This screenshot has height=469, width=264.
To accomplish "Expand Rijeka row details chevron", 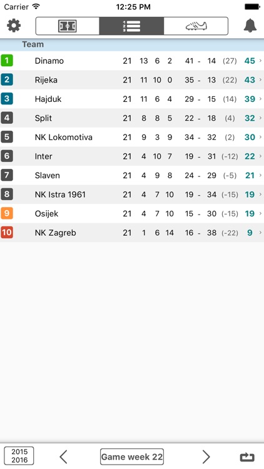I will tap(260, 80).
